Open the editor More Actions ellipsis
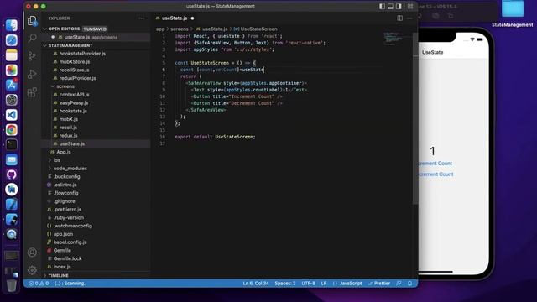The width and height of the screenshot is (537, 302). coord(409,18)
